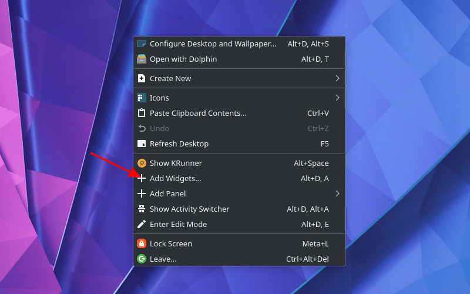The height and width of the screenshot is (294, 470).
Task: Click the Dolphin file manager icon
Action: [141, 59]
